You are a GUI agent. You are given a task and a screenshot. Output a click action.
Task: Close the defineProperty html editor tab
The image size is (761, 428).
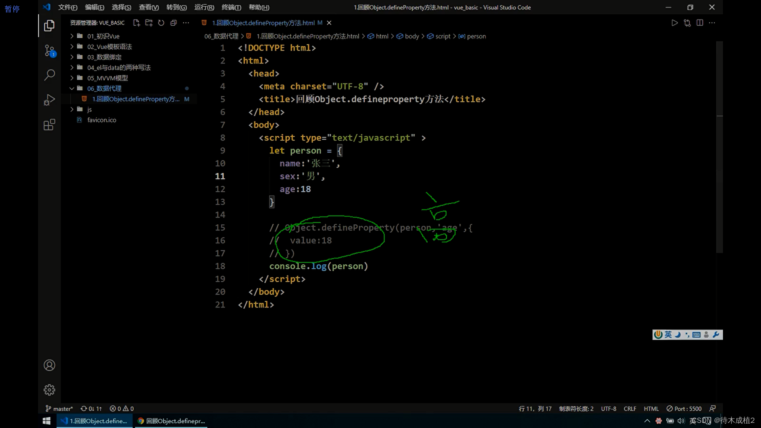click(329, 23)
